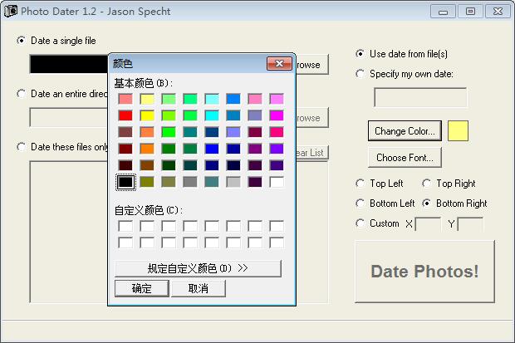Viewport: 515px width, 343px height.
Task: Select Custom position radio button
Action: click(360, 223)
